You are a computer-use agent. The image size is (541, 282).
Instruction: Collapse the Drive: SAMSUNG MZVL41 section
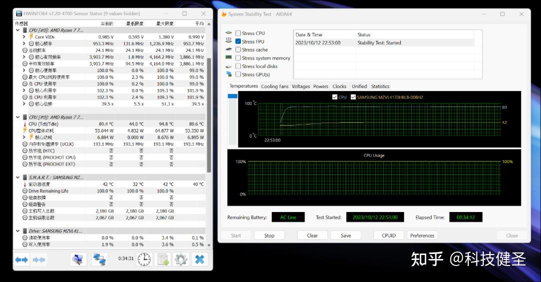tap(18, 230)
